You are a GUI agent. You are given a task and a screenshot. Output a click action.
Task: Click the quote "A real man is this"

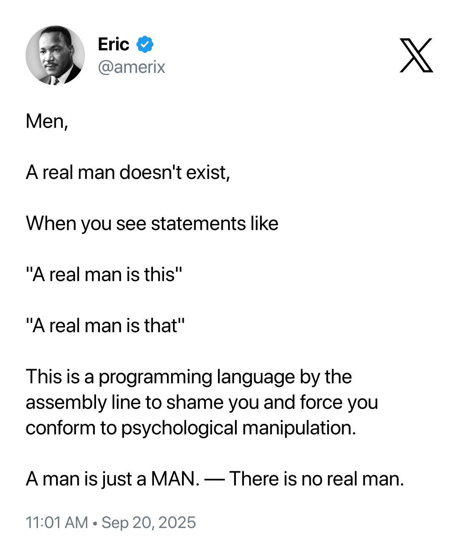tap(104, 275)
